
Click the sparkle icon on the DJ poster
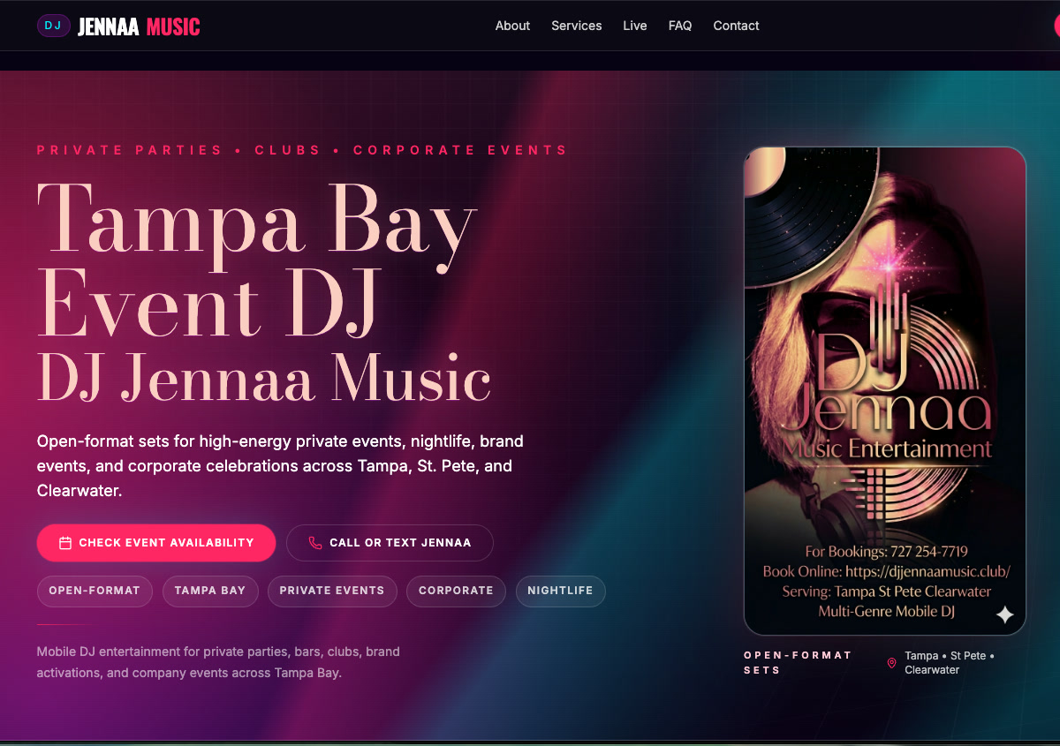(x=1004, y=614)
